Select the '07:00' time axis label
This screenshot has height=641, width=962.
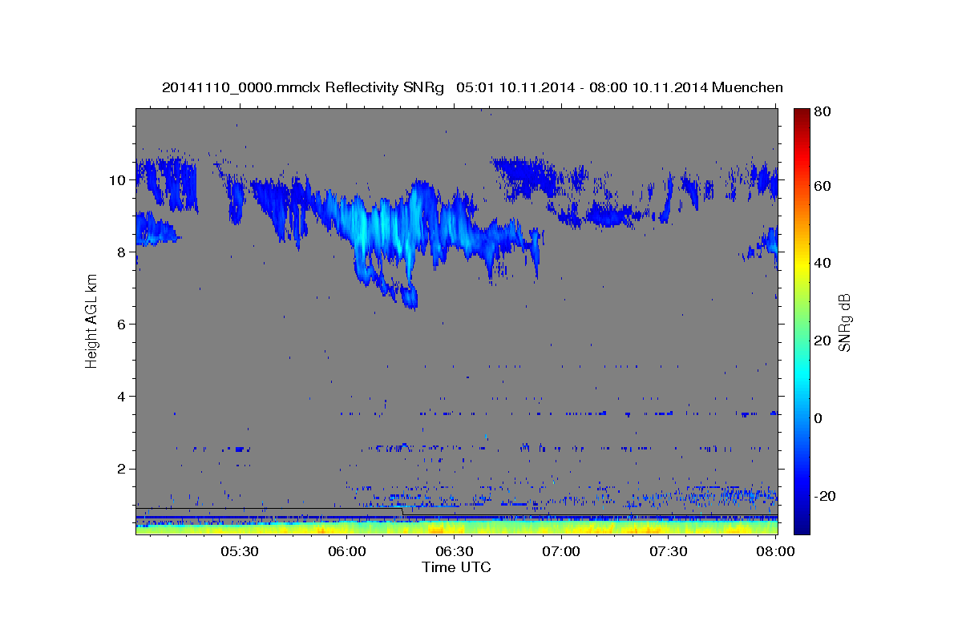pos(562,552)
